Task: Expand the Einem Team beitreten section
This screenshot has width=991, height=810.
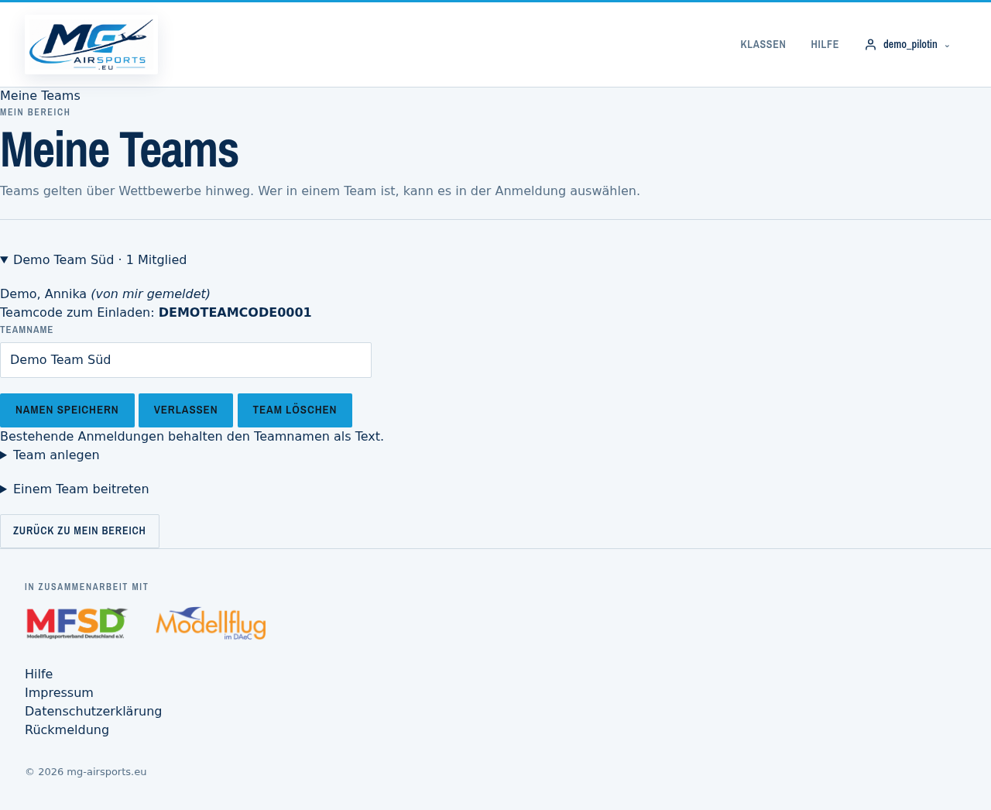Action: pos(75,489)
